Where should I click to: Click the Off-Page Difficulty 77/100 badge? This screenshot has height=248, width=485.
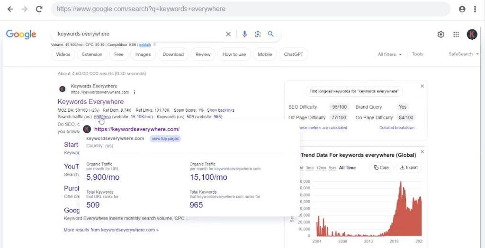click(339, 117)
